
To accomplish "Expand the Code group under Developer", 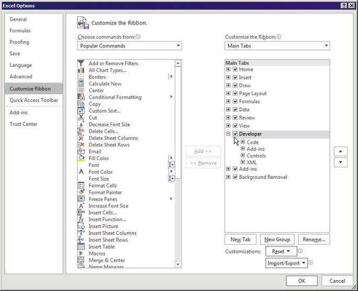I will pyautogui.click(x=242, y=142).
